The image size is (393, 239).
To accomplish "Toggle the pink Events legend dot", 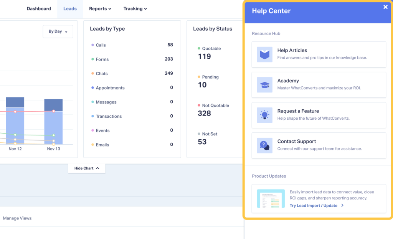I will click(92, 130).
